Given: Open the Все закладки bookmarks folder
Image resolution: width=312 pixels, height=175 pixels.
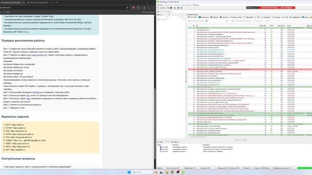Looking at the screenshot, I should [148, 12].
